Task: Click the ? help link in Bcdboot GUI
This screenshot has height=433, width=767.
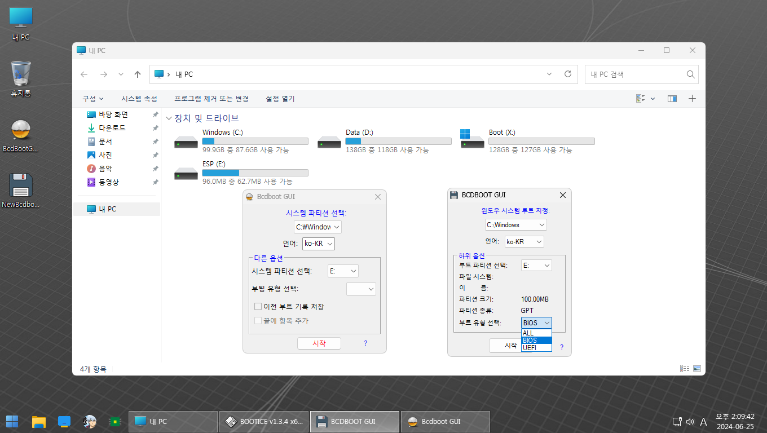Action: (x=365, y=343)
